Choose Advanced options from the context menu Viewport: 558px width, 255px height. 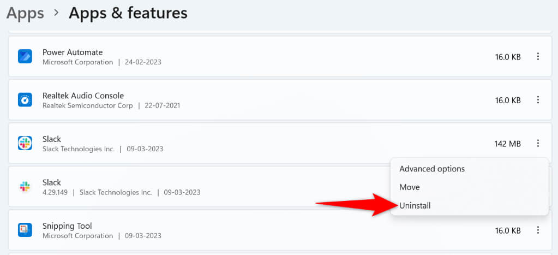(432, 169)
